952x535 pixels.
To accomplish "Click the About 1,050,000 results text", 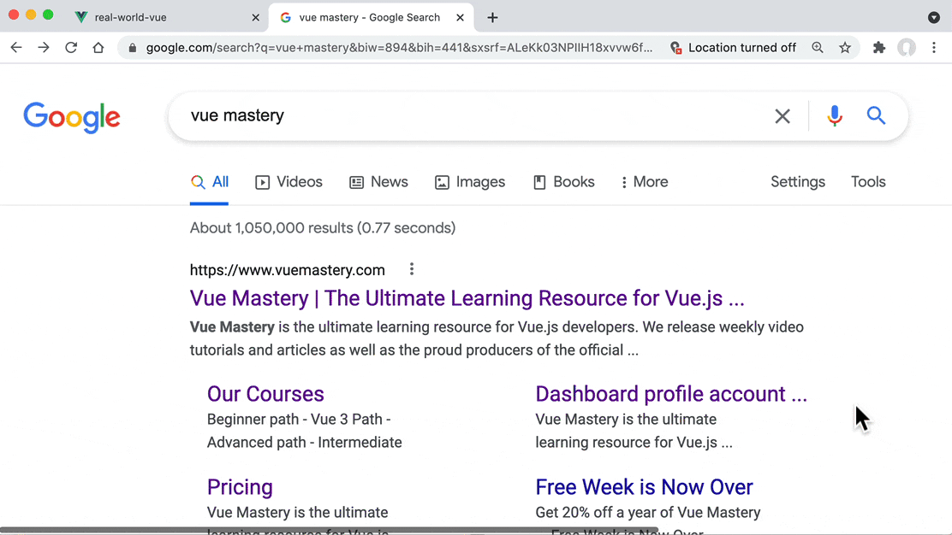I will pos(323,228).
